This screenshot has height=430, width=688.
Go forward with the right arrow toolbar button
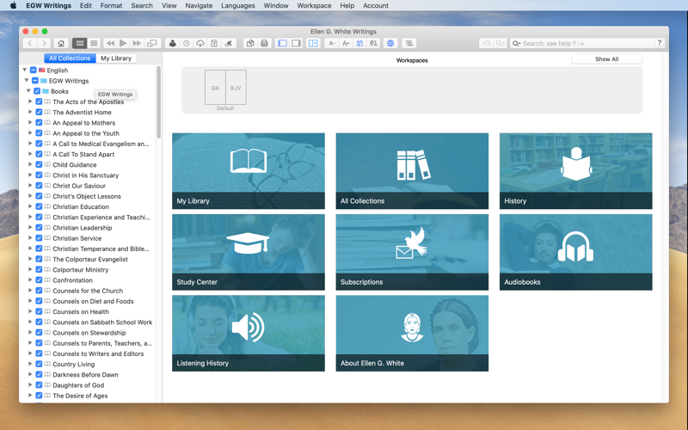[x=44, y=43]
